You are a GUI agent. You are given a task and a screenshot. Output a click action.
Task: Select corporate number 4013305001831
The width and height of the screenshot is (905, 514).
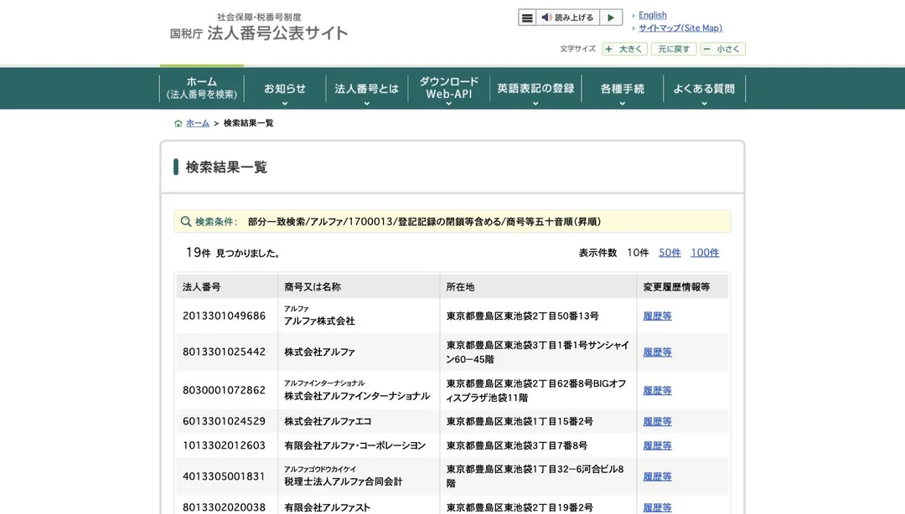pos(224,476)
